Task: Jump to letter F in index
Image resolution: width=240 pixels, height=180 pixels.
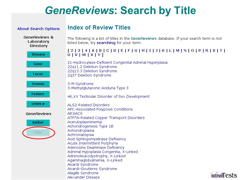Action: click(x=129, y=50)
